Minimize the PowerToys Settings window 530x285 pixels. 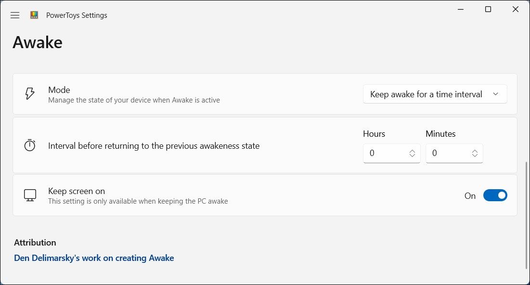pyautogui.click(x=460, y=9)
